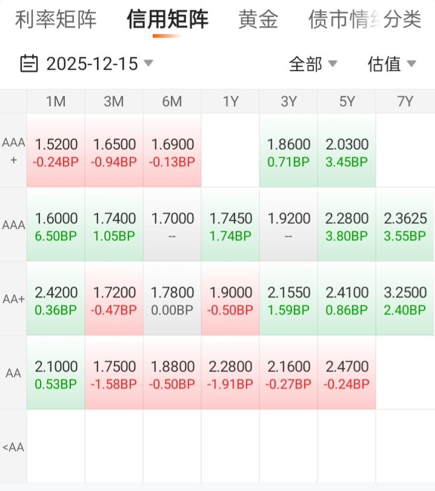
Task: Click the AA+ 7Y cell showing 3.2500
Action: pyautogui.click(x=405, y=300)
